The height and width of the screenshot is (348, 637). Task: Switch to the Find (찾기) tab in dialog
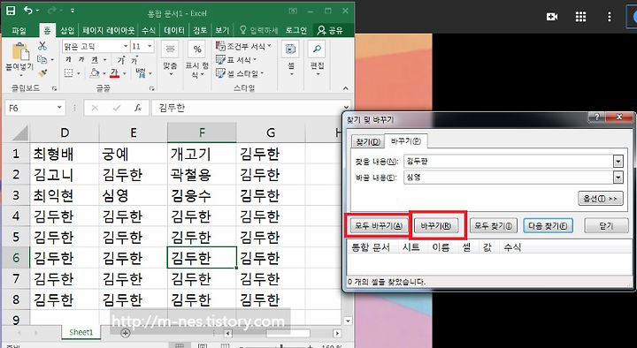368,141
